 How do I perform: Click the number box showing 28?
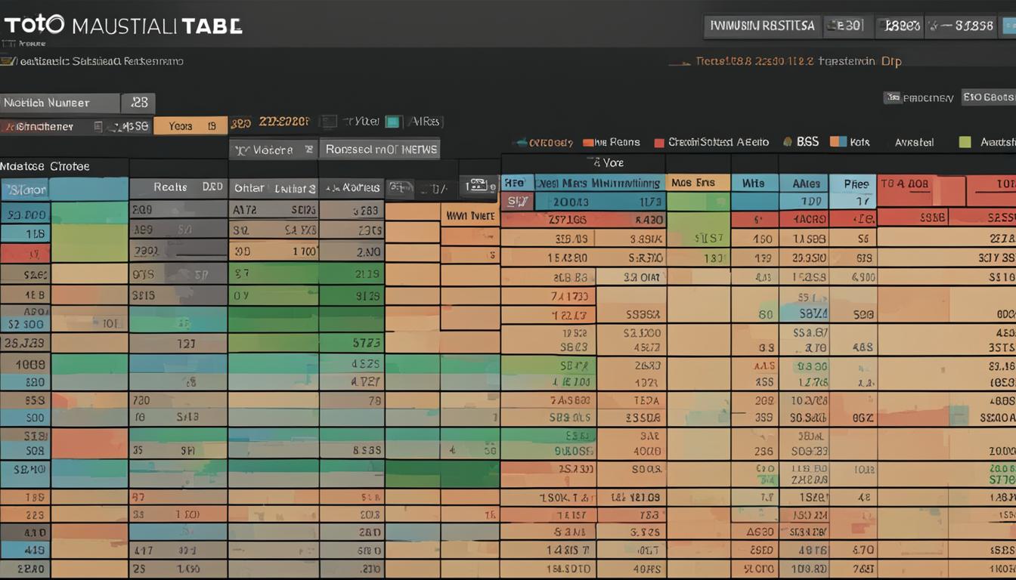[138, 103]
